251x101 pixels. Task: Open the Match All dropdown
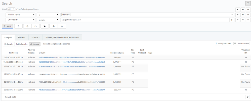coord(11,9)
